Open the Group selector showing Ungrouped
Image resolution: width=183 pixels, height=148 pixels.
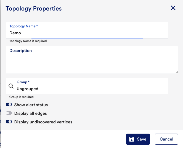pos(87,86)
